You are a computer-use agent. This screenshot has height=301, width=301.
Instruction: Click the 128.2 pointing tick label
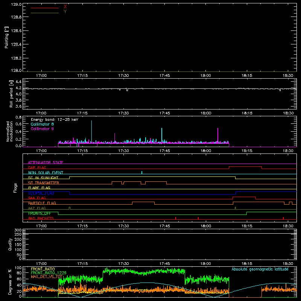(x=16, y=58)
